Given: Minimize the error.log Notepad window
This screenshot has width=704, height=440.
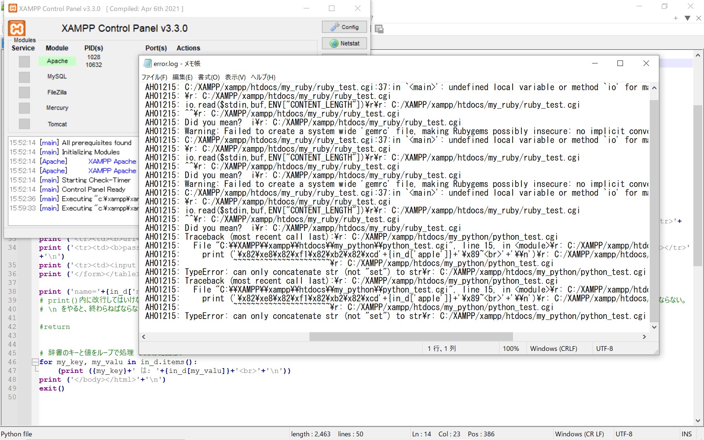Looking at the screenshot, I should 595,63.
